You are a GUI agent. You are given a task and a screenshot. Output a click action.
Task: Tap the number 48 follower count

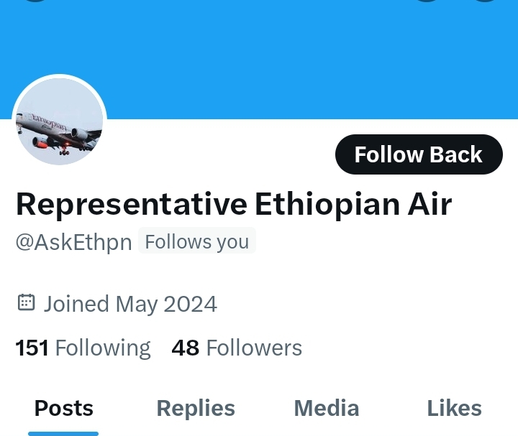[185, 348]
